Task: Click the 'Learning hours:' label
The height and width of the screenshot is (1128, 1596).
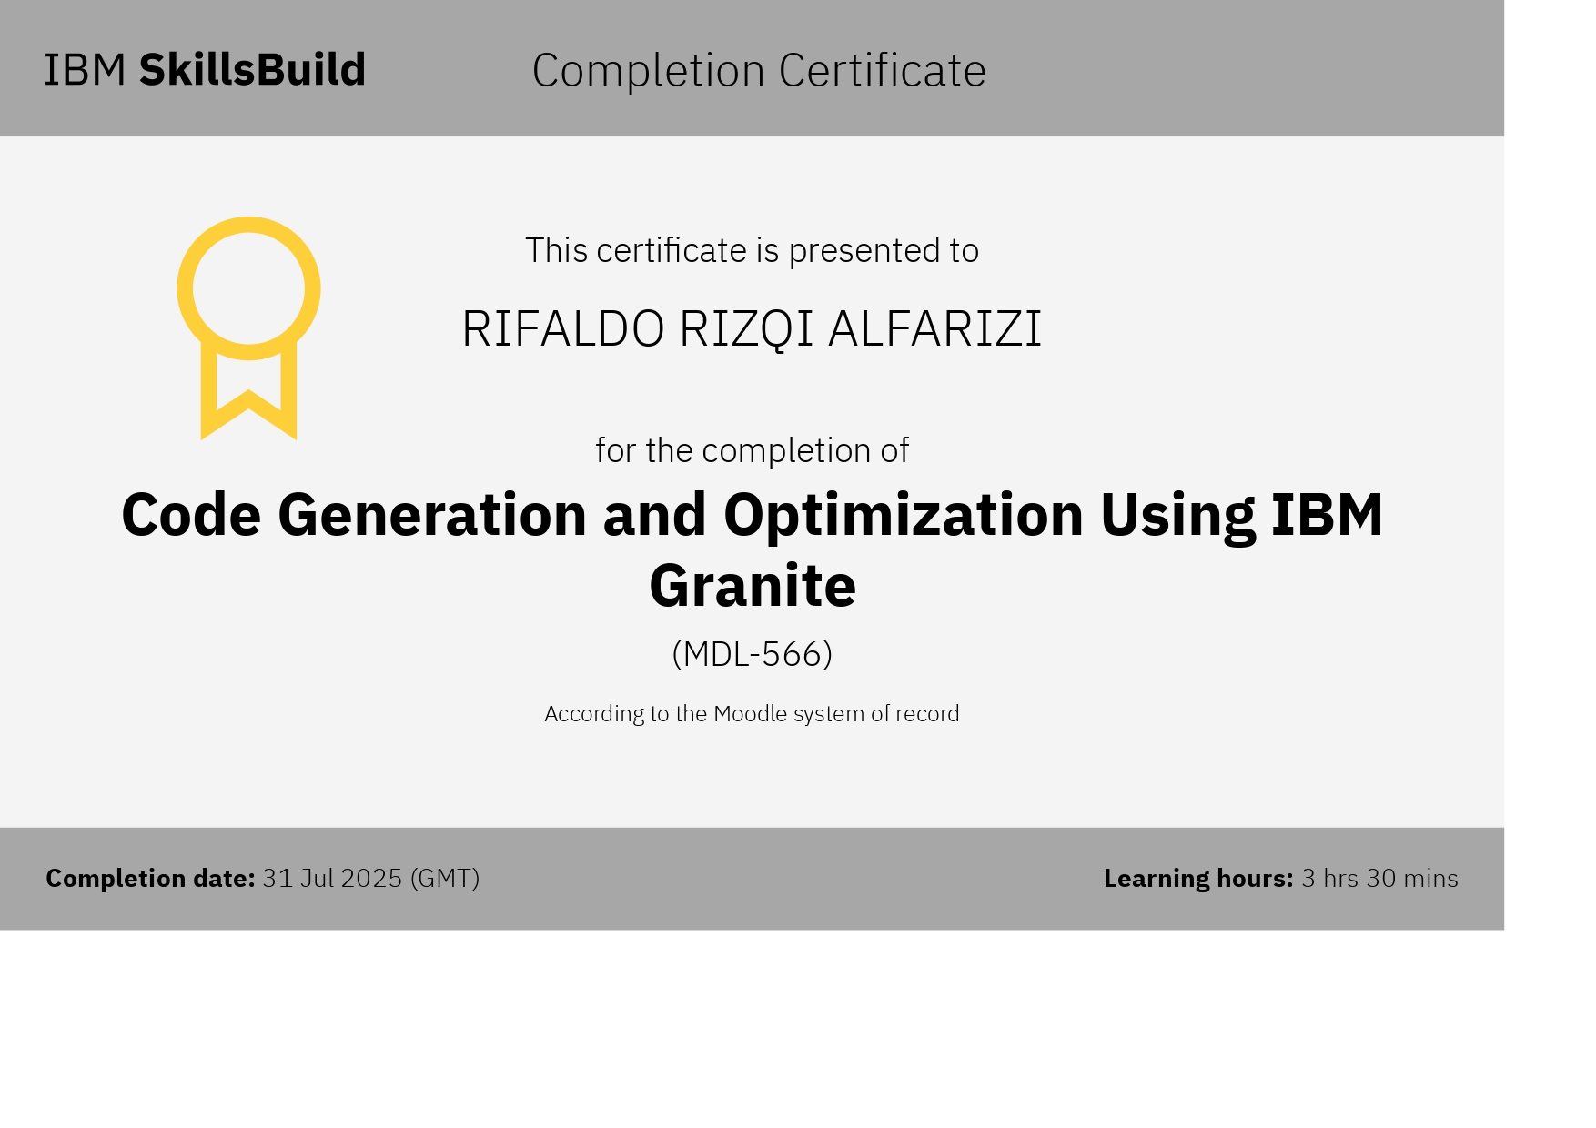Action: [x=1198, y=878]
